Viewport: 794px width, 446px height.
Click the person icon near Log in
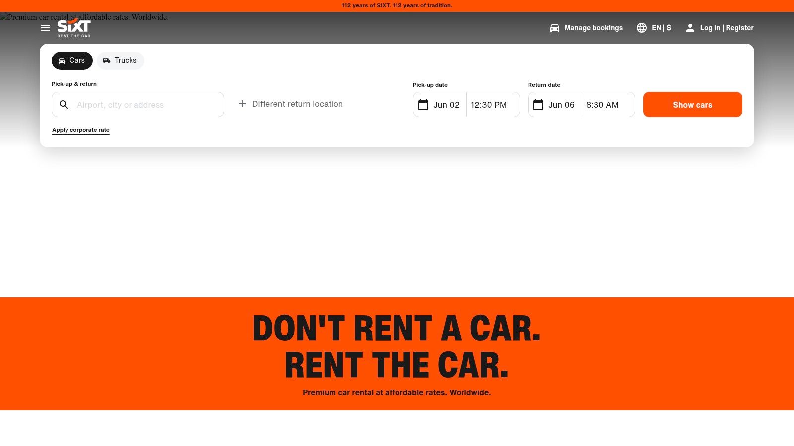click(x=690, y=28)
